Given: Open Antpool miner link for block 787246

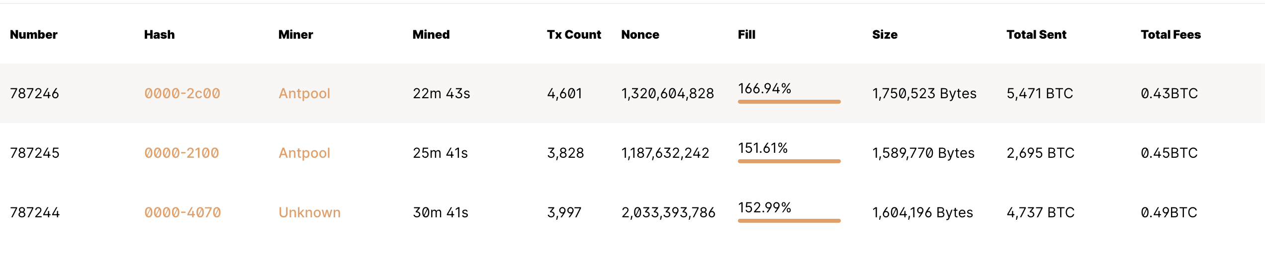Looking at the screenshot, I should point(304,93).
